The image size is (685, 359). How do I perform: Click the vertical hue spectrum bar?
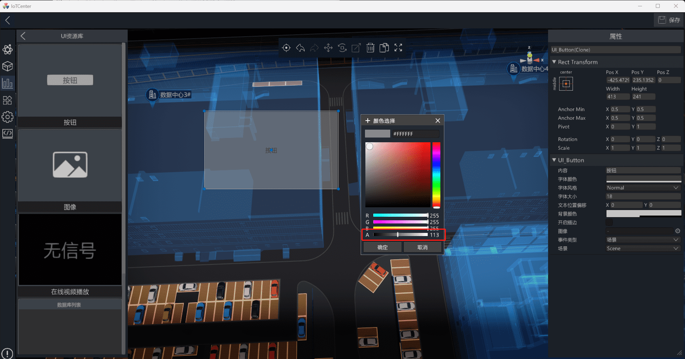point(436,175)
